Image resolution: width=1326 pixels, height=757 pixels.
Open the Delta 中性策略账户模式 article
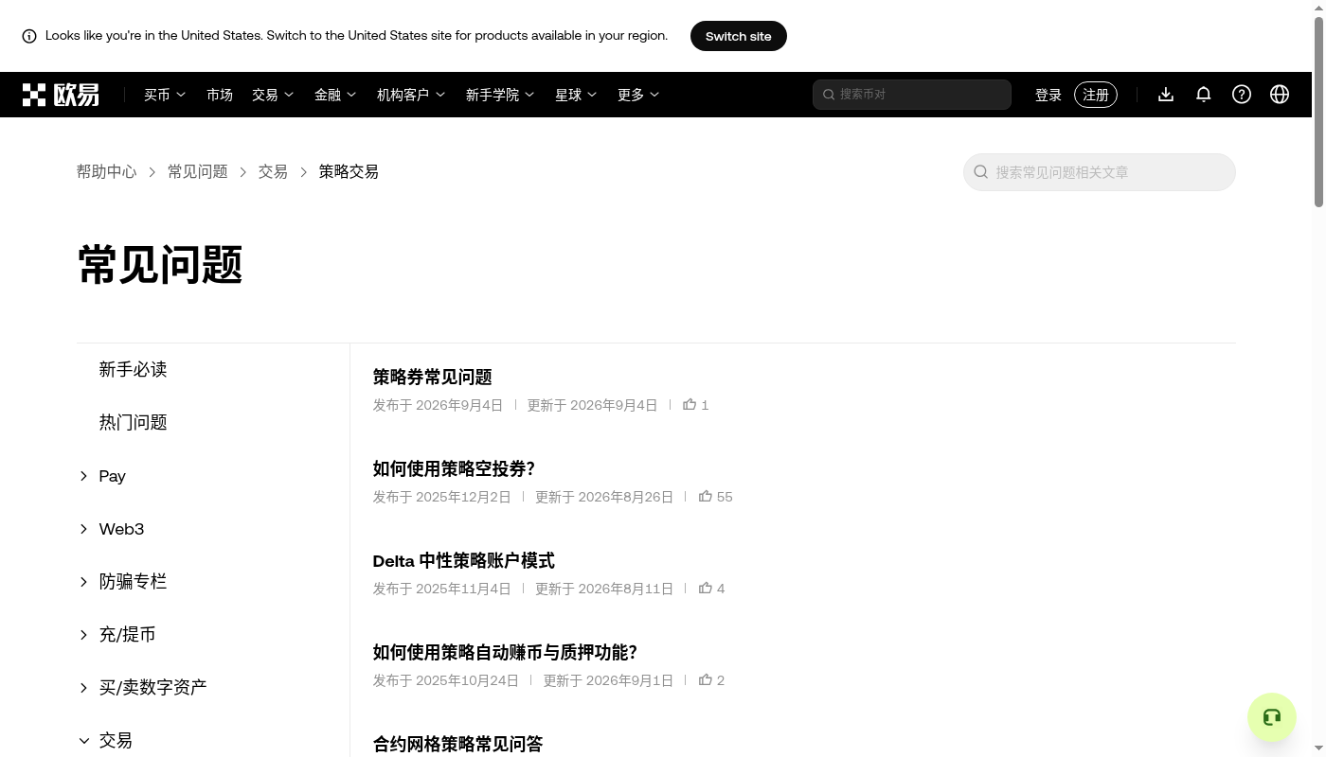pos(463,561)
